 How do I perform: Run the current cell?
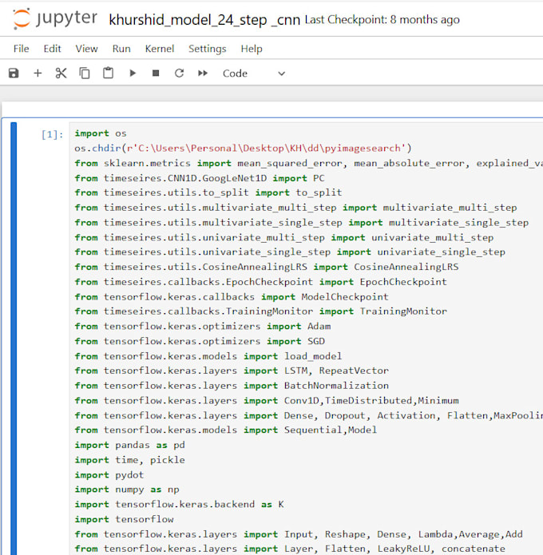(132, 73)
